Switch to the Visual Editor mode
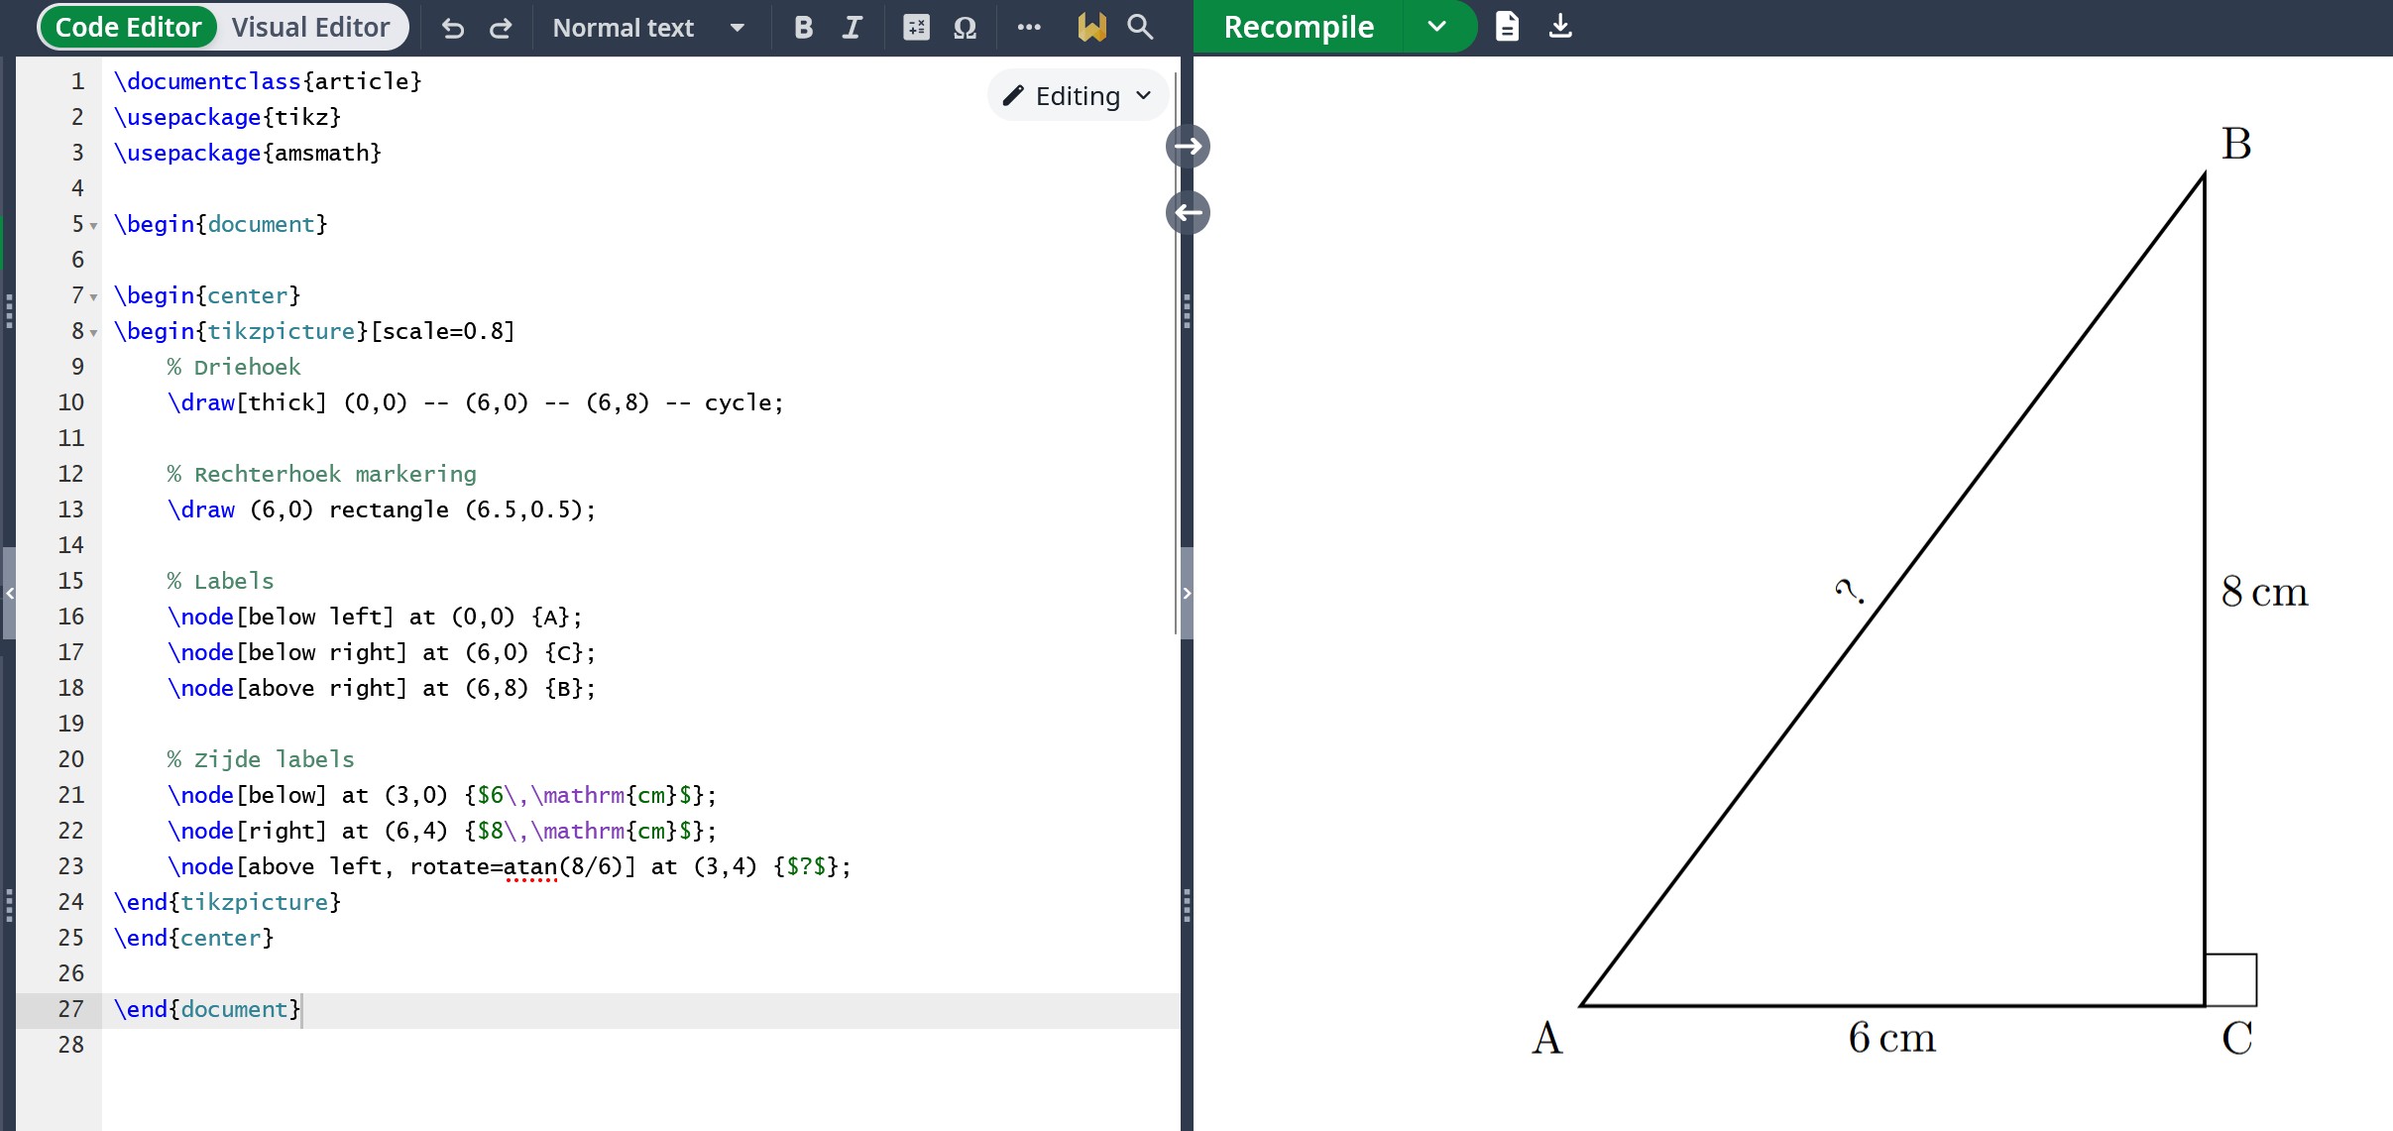Viewport: 2393px width, 1131px height. tap(310, 27)
